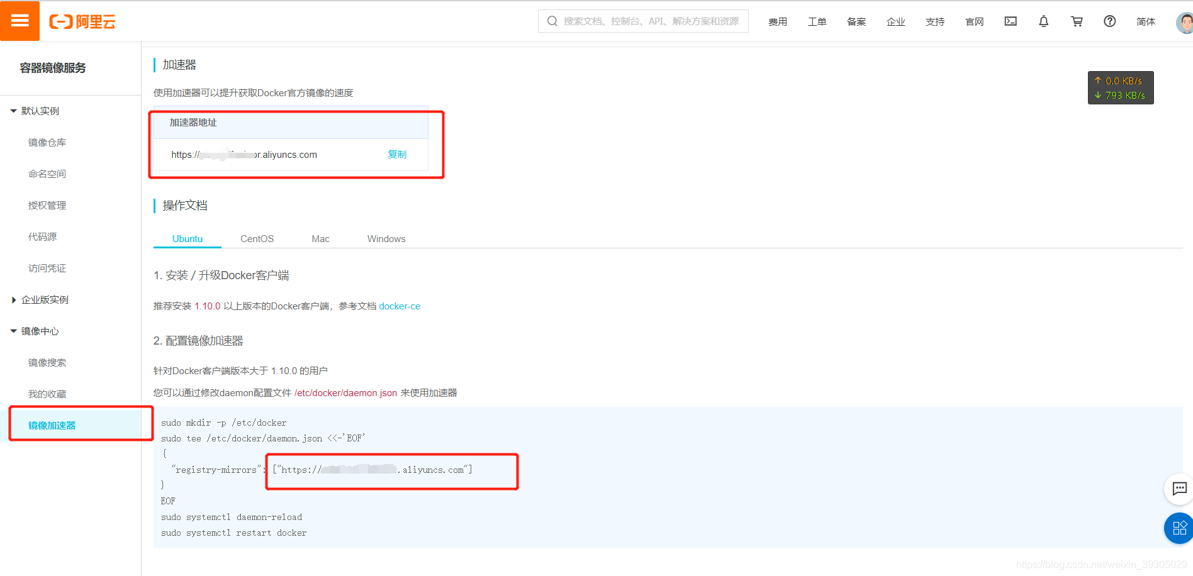Open the 费用 menu

coord(778,22)
